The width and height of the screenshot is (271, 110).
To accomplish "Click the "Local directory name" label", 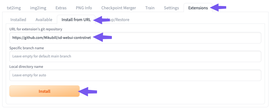I will click(26, 66).
